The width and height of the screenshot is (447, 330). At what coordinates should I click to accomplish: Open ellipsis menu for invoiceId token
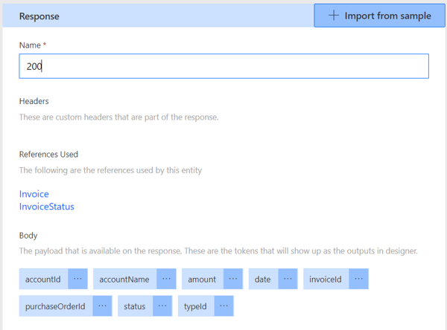[x=358, y=279]
